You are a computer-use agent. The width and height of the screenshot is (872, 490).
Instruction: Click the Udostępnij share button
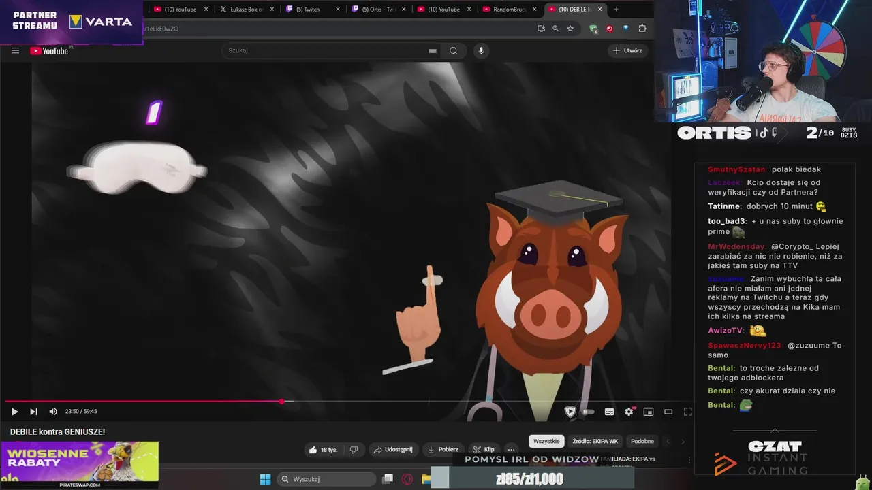tap(394, 449)
